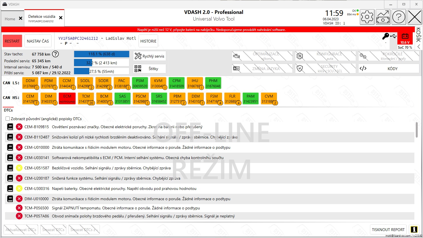
Task: Open the book icon for CEM-U010000
Action: tap(10, 147)
